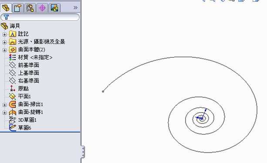Click the 右基準面 plane icon
The width and height of the screenshot is (267, 163).
[x=13, y=81]
